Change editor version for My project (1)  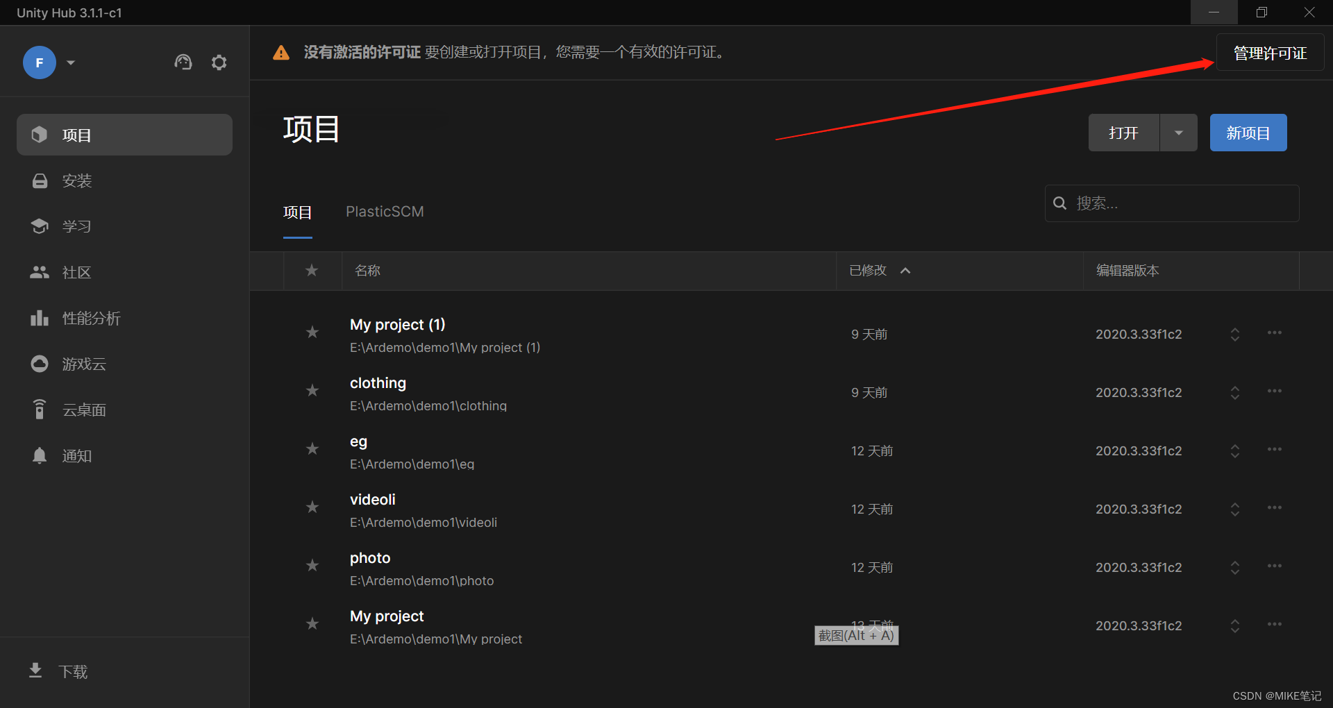[1235, 335]
